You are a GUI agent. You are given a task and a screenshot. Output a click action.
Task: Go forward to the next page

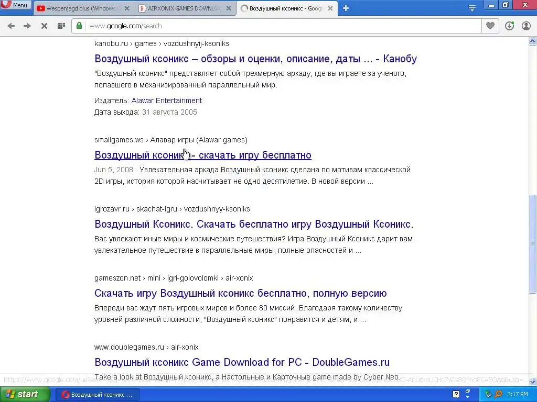(27, 26)
